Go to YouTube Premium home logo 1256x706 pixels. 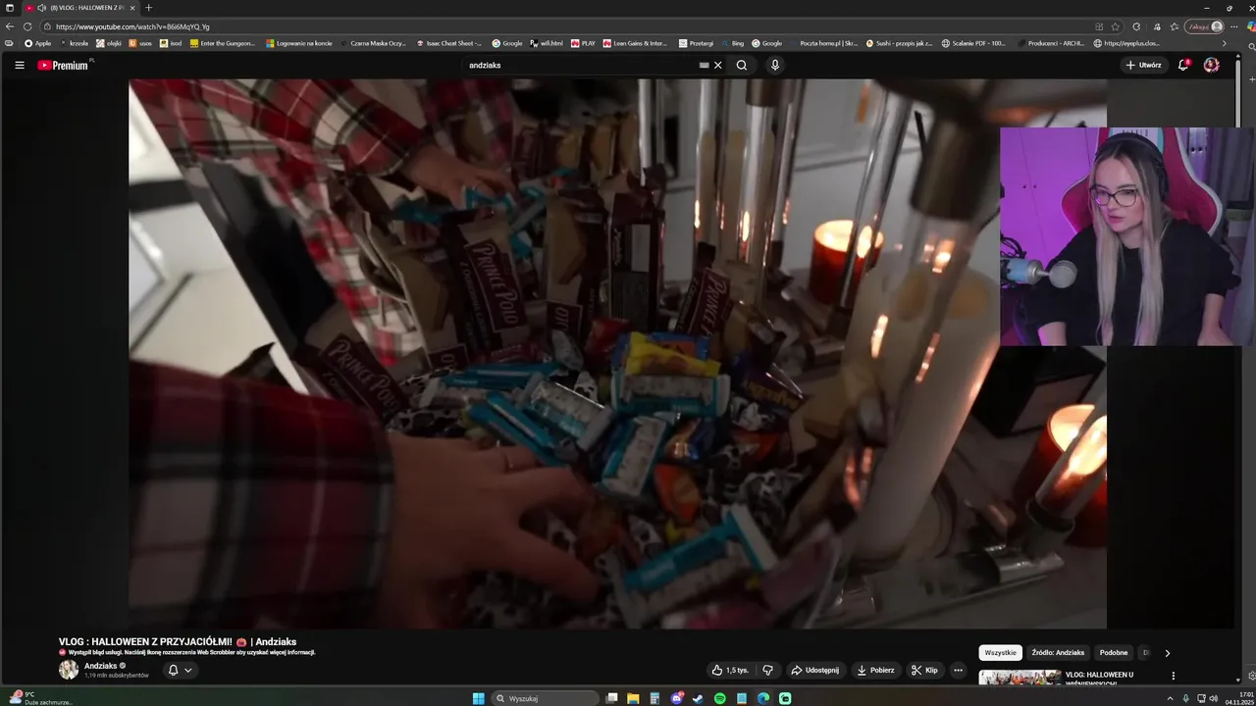click(65, 65)
